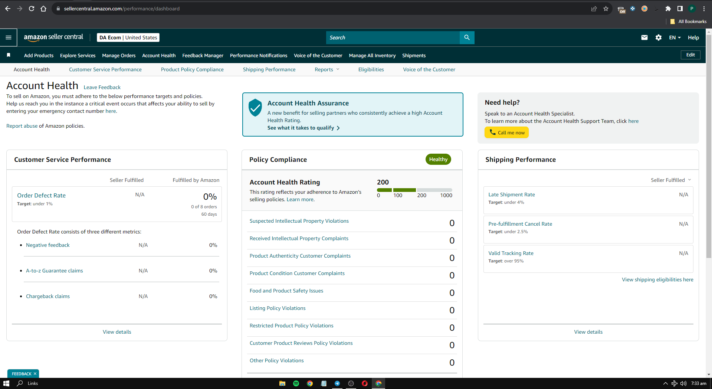712x389 pixels.
Task: Click the Amazon Seller Central logo
Action: 53,37
